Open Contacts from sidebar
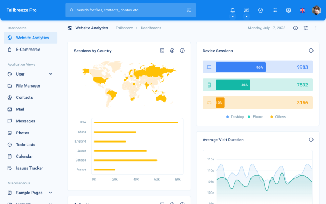This screenshot has width=326, height=204. point(30,97)
